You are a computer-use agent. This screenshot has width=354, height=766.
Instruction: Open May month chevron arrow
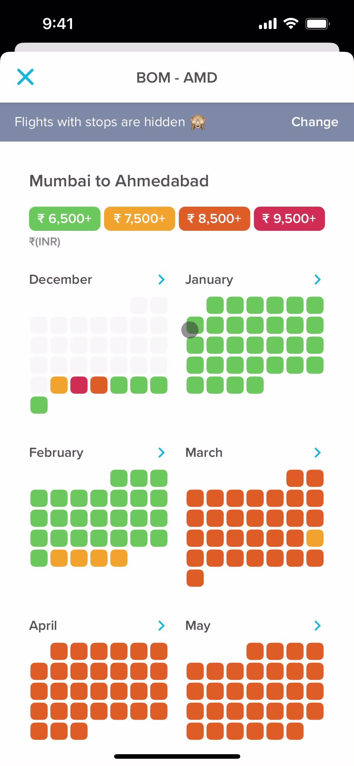317,626
